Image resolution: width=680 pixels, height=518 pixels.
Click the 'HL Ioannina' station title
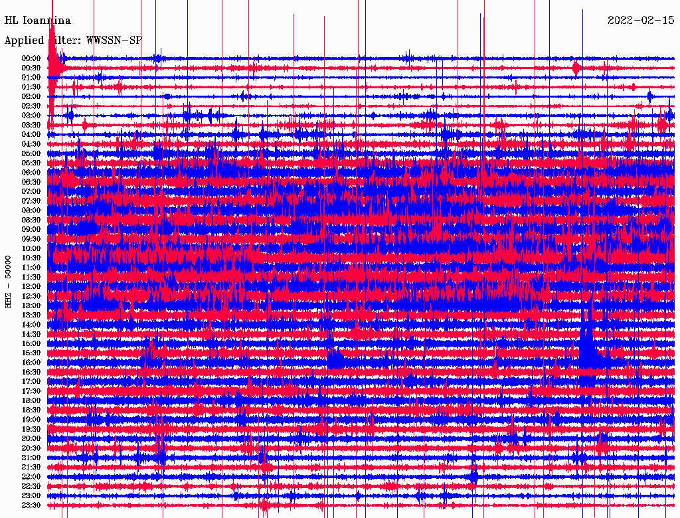coord(38,21)
